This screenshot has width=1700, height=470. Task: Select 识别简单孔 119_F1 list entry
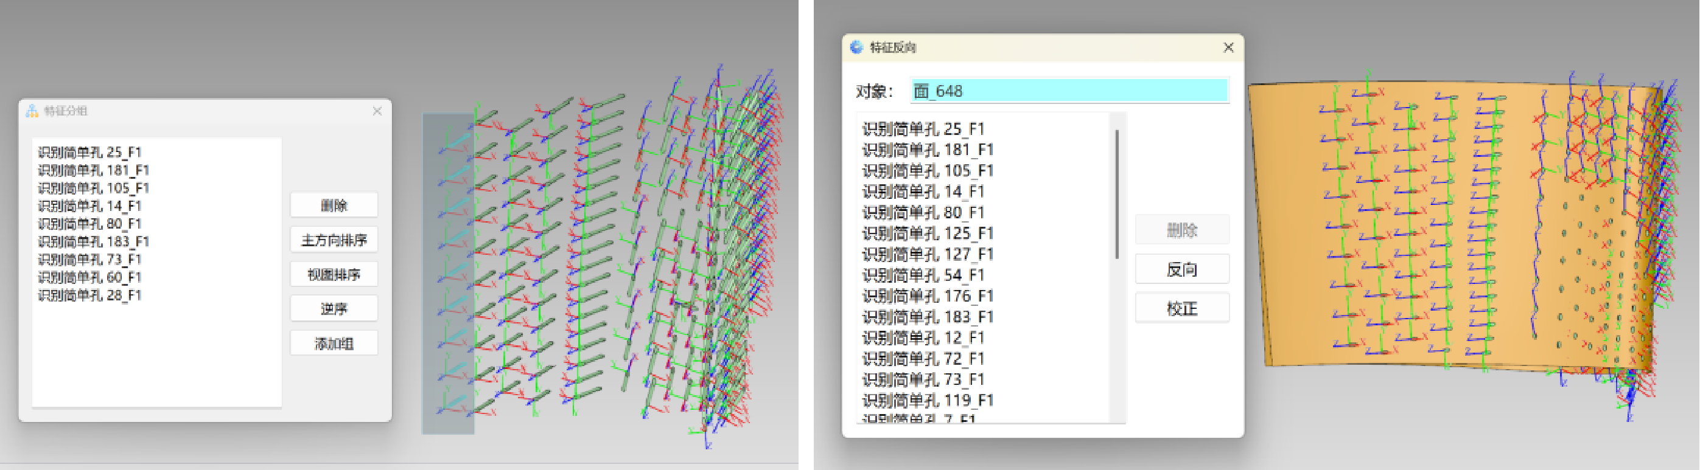pyautogui.click(x=927, y=400)
